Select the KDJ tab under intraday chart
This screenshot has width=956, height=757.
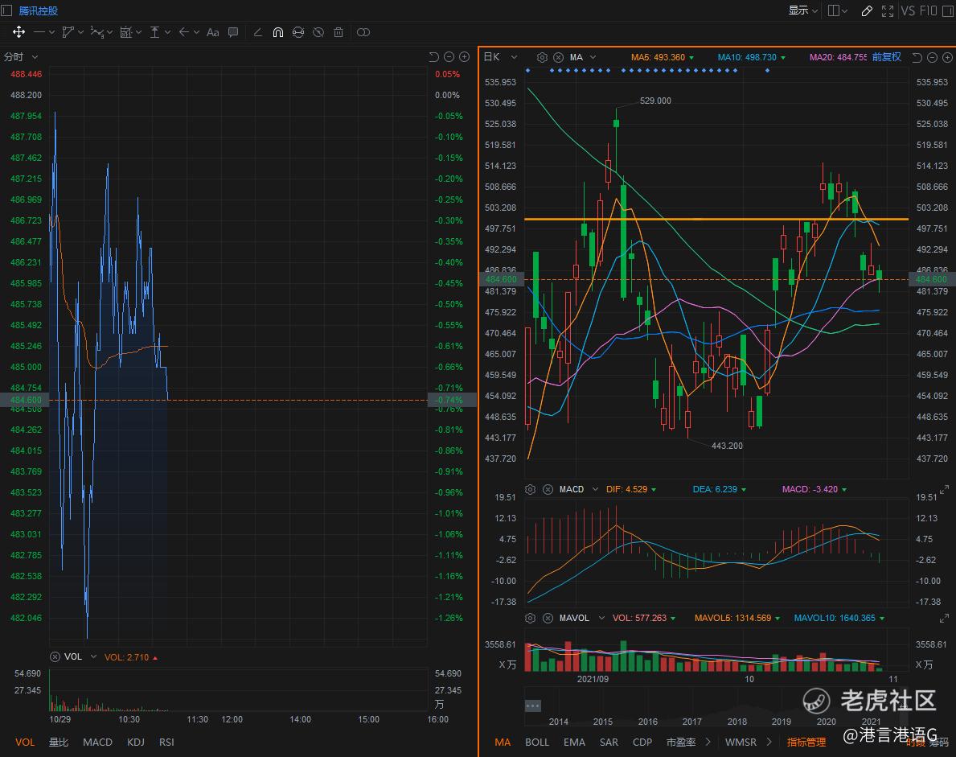pyautogui.click(x=136, y=742)
